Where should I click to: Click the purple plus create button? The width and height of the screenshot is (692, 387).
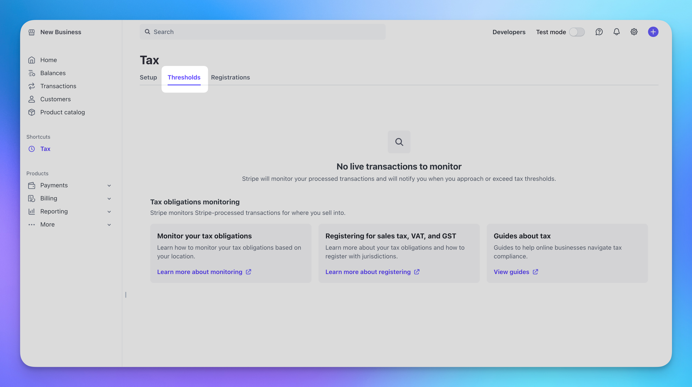point(653,32)
